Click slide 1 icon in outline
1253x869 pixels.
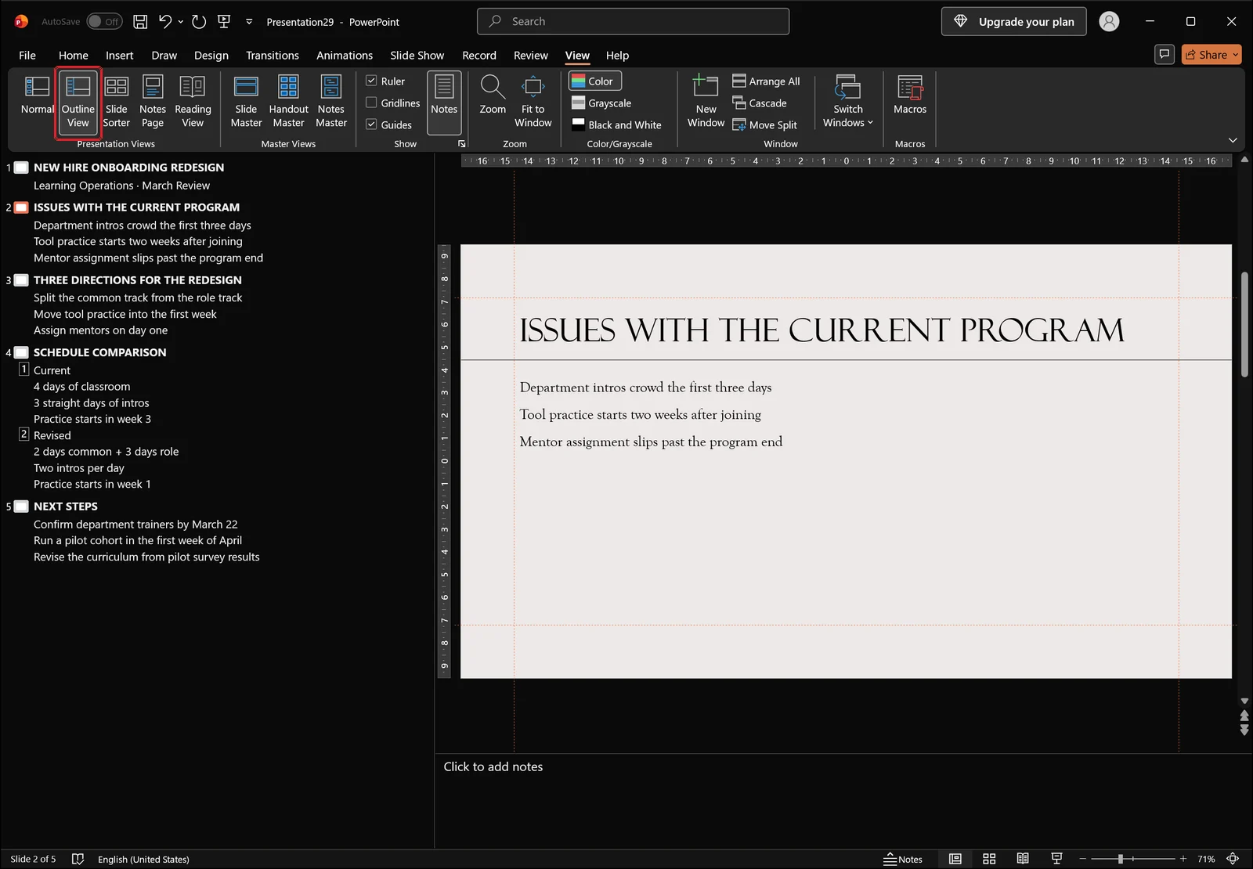pyautogui.click(x=21, y=168)
